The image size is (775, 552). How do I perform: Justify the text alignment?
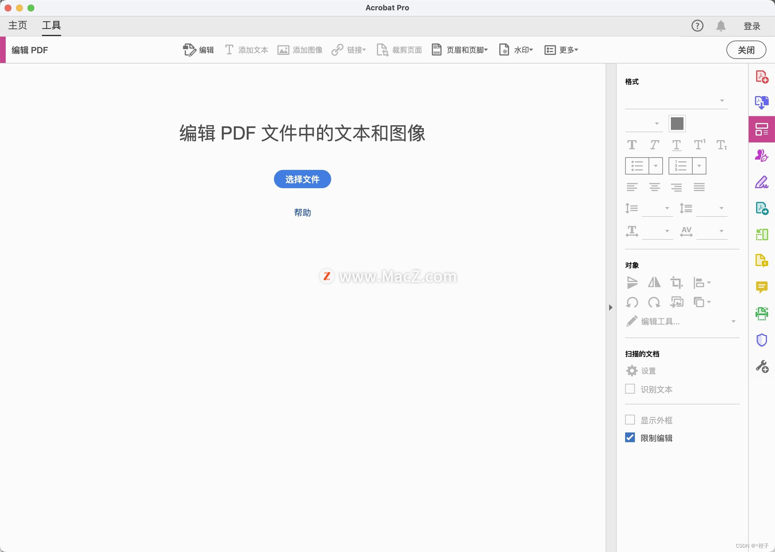pyautogui.click(x=699, y=187)
